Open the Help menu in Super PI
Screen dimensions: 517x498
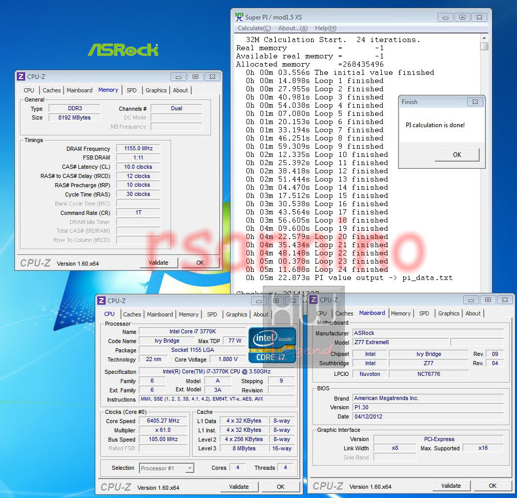326,28
